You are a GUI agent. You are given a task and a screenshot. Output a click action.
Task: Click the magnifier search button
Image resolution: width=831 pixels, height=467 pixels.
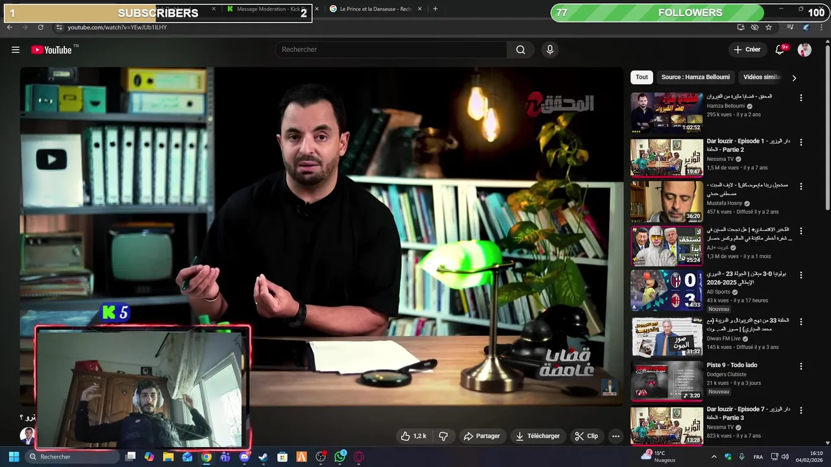[x=521, y=50]
